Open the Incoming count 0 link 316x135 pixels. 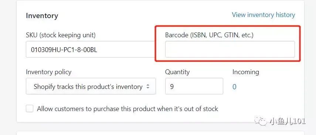point(234,87)
